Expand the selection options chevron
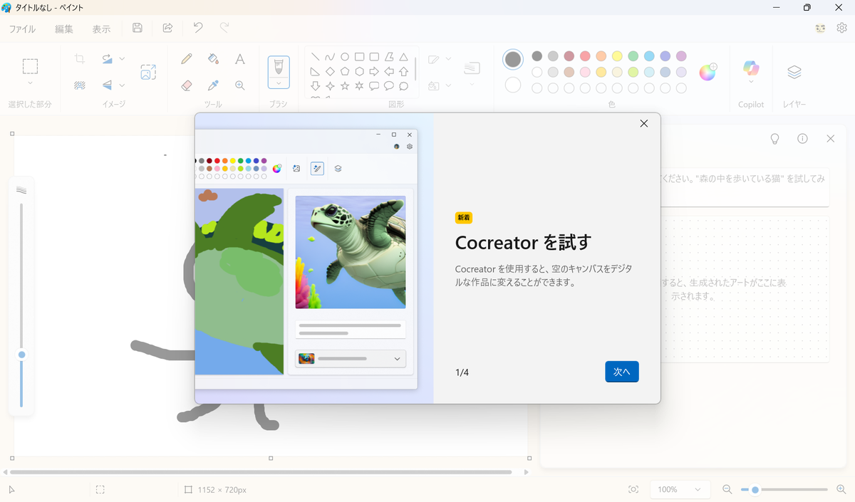 (30, 83)
